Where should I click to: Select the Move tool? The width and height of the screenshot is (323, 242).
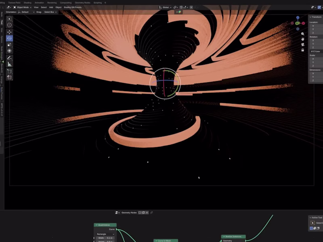[9, 32]
